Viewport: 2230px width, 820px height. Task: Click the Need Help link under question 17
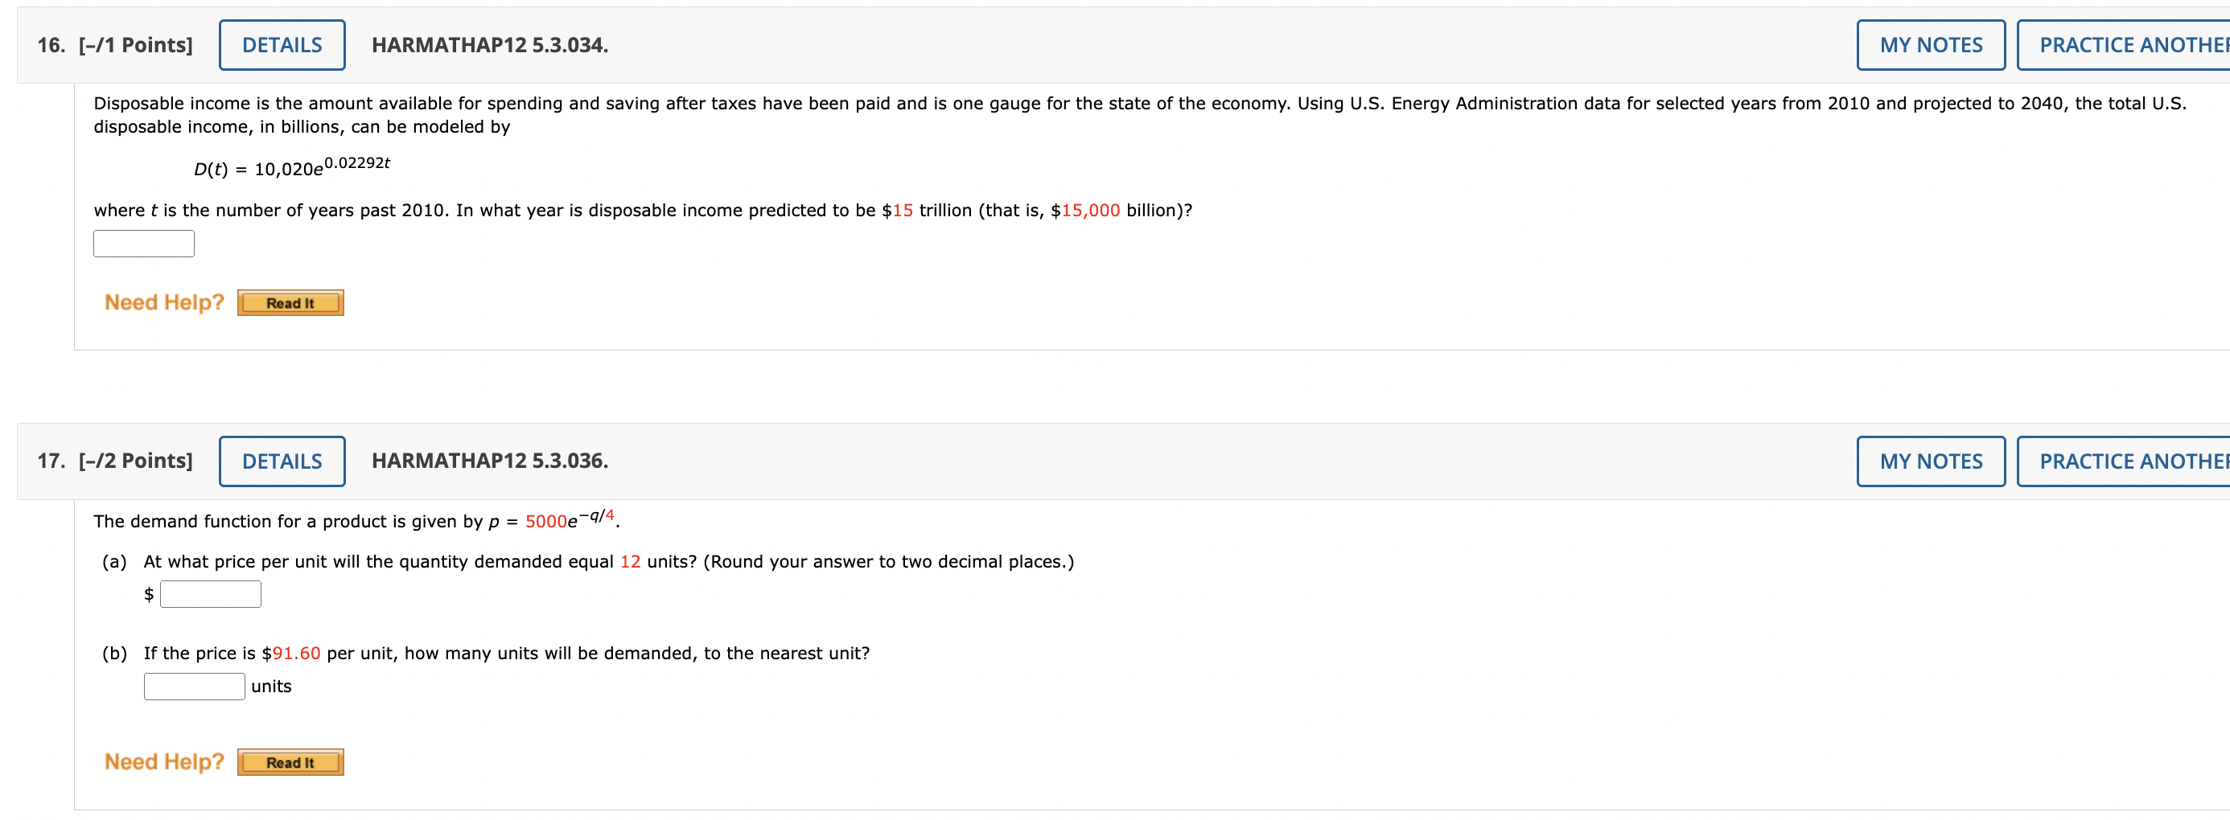[x=163, y=761]
